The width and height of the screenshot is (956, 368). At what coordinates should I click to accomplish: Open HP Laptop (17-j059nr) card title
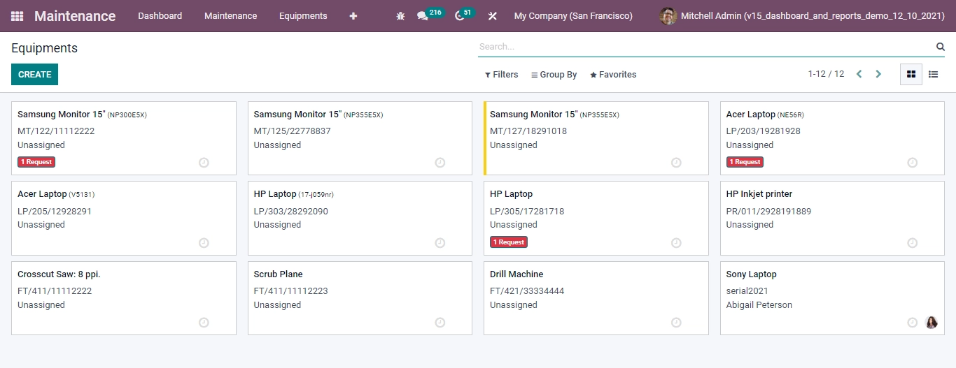(294, 194)
